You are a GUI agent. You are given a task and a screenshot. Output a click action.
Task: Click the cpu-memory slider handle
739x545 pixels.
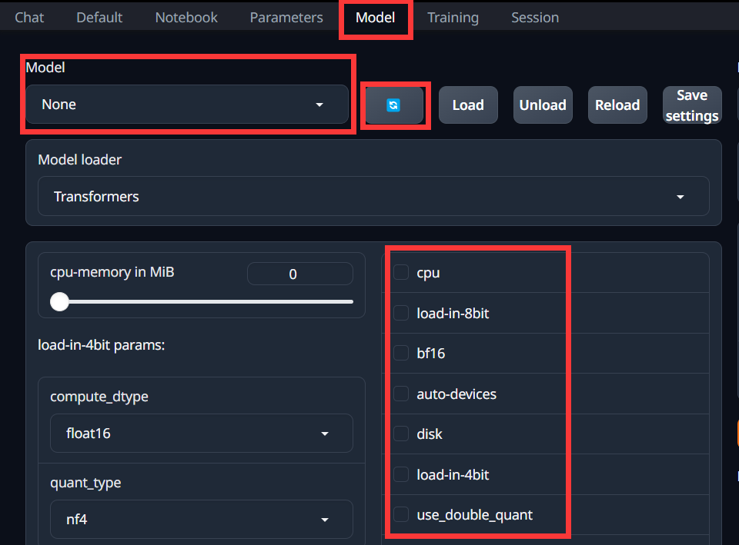[x=60, y=302]
